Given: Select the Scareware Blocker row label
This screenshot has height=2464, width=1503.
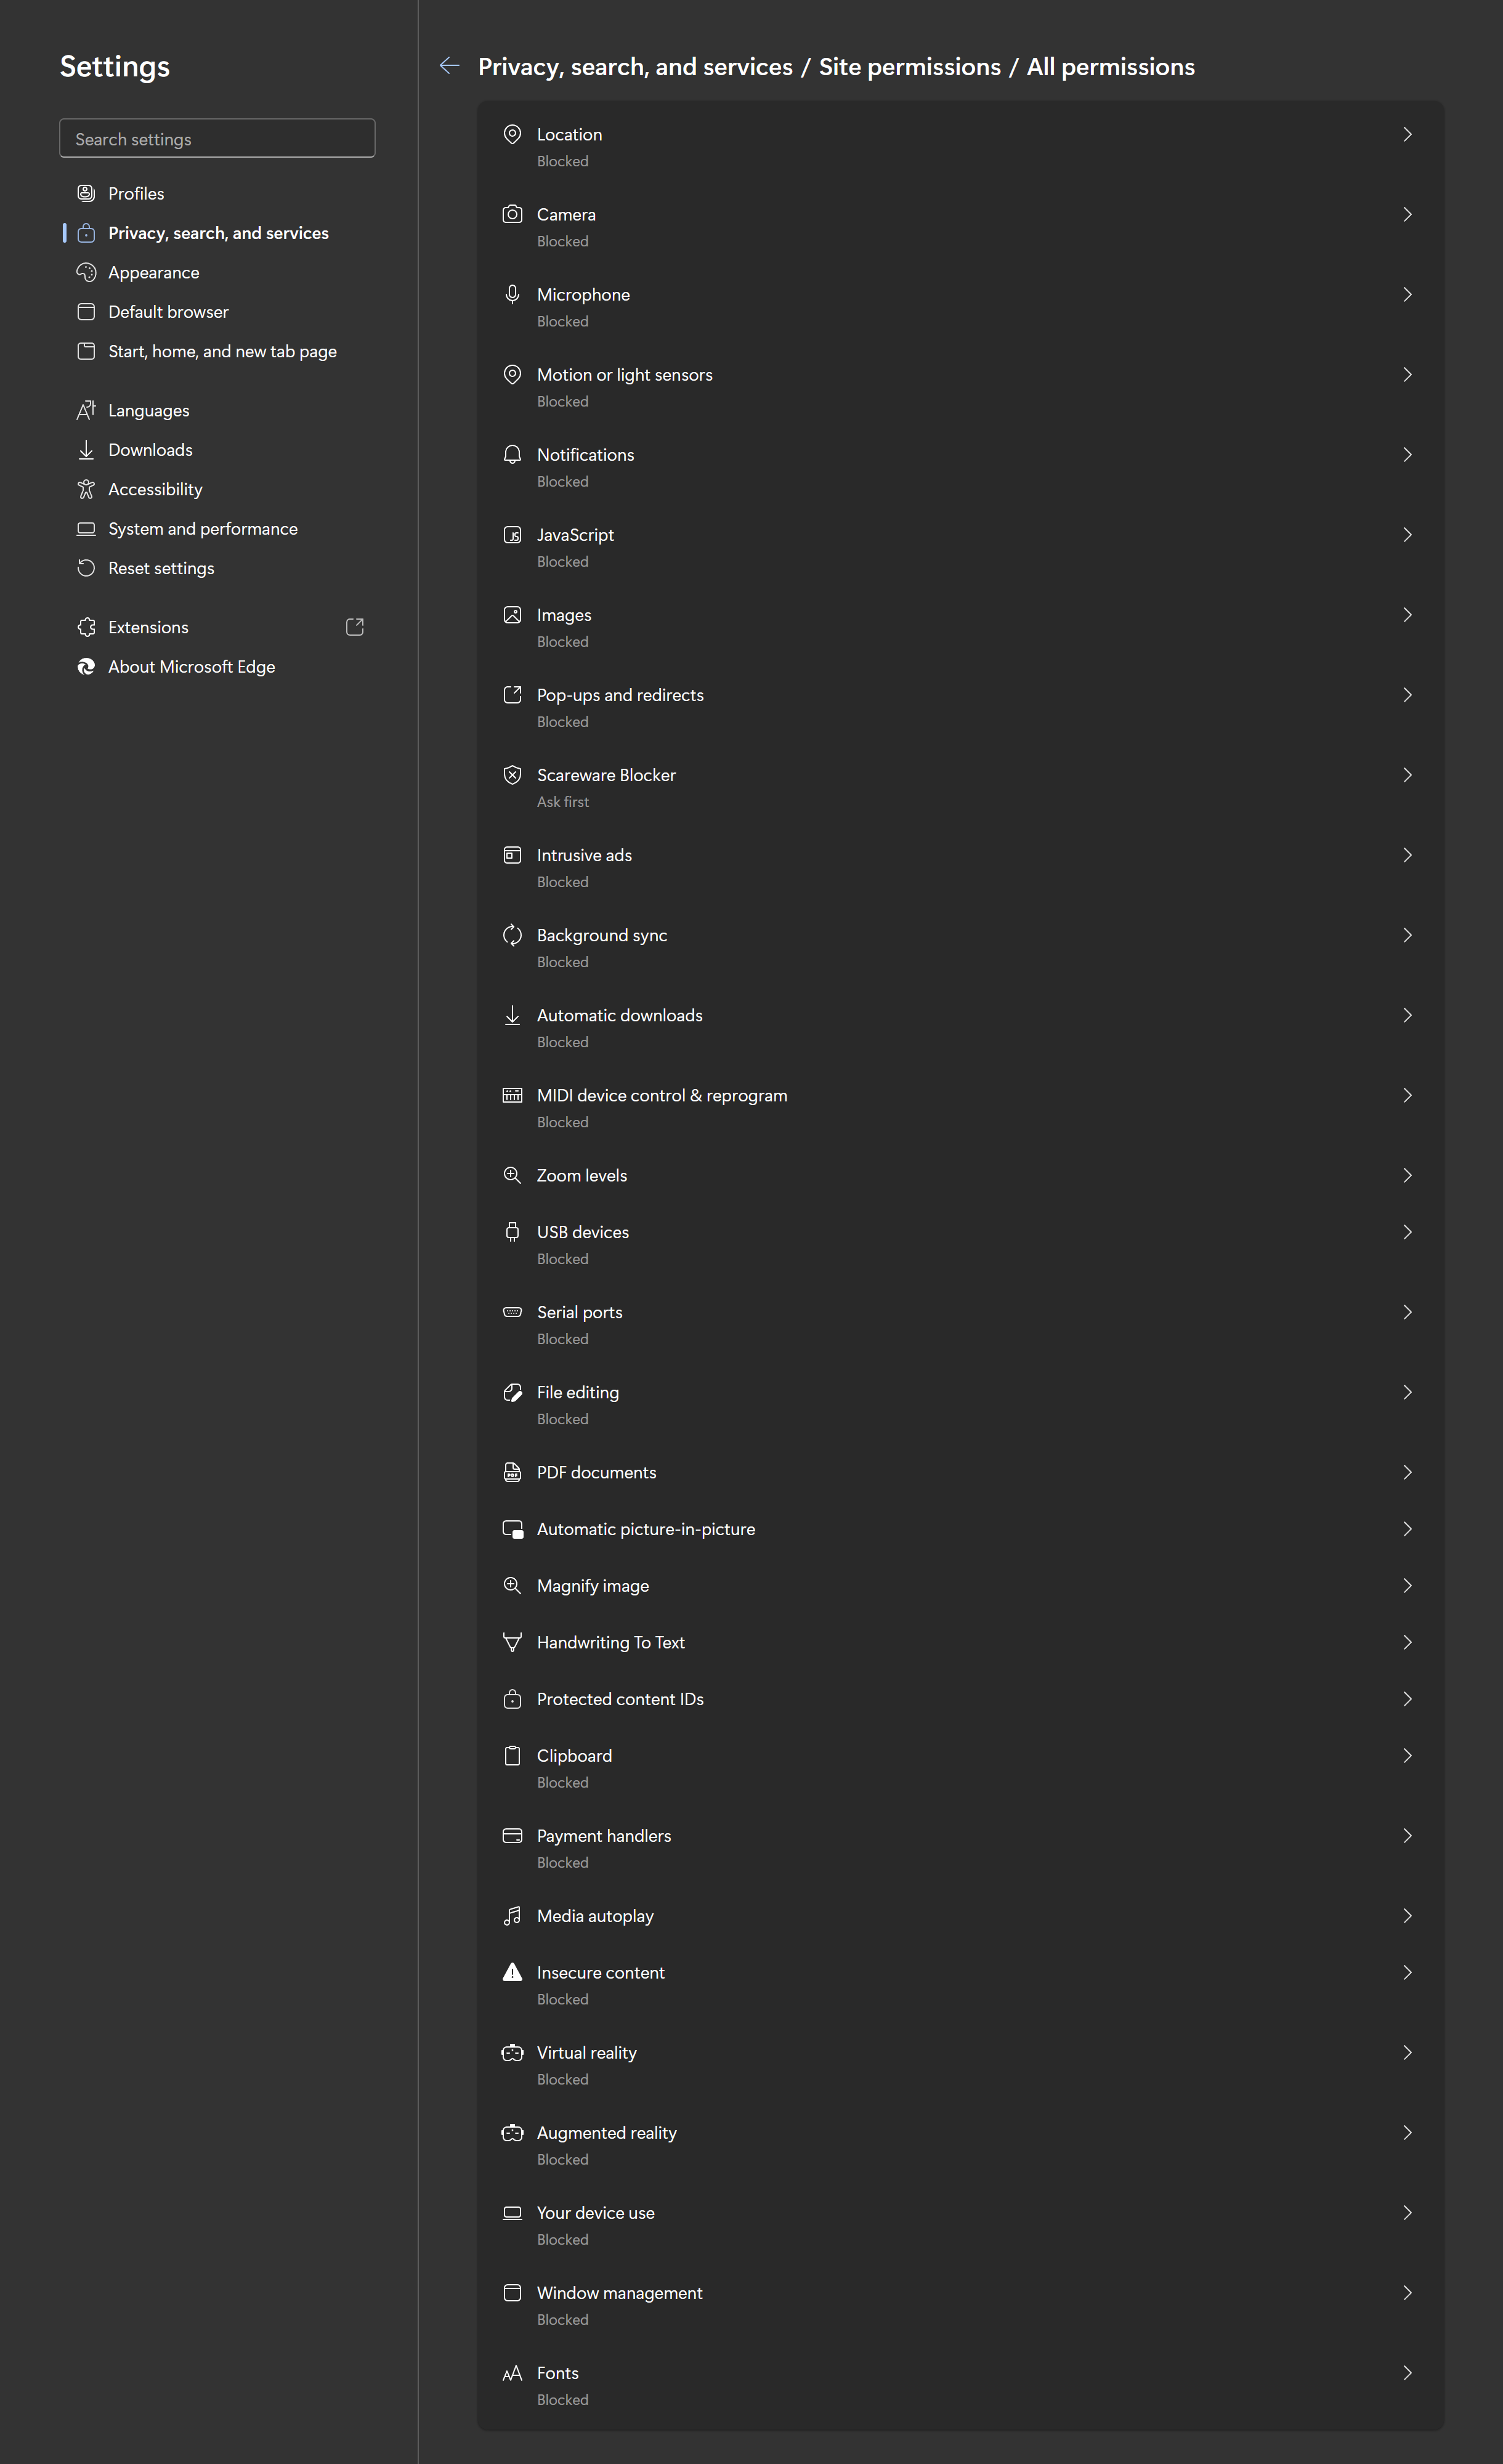Looking at the screenshot, I should point(606,775).
